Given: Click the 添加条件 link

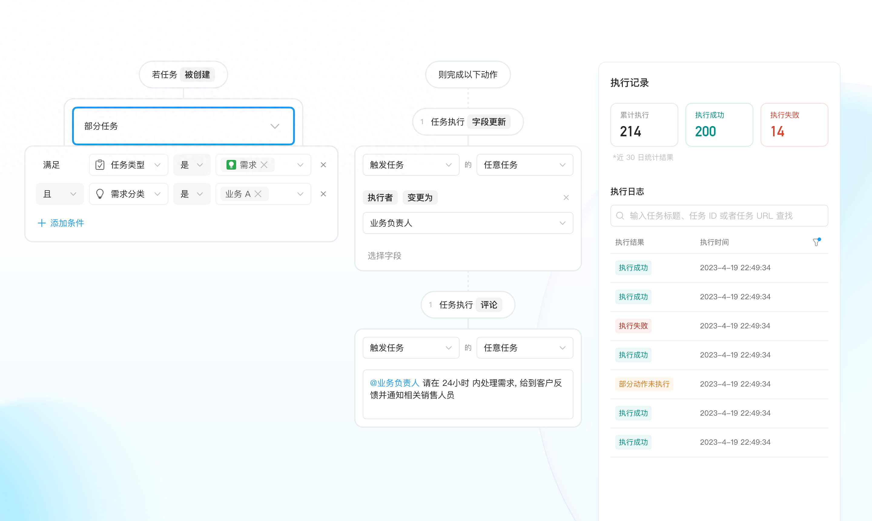Looking at the screenshot, I should (67, 223).
